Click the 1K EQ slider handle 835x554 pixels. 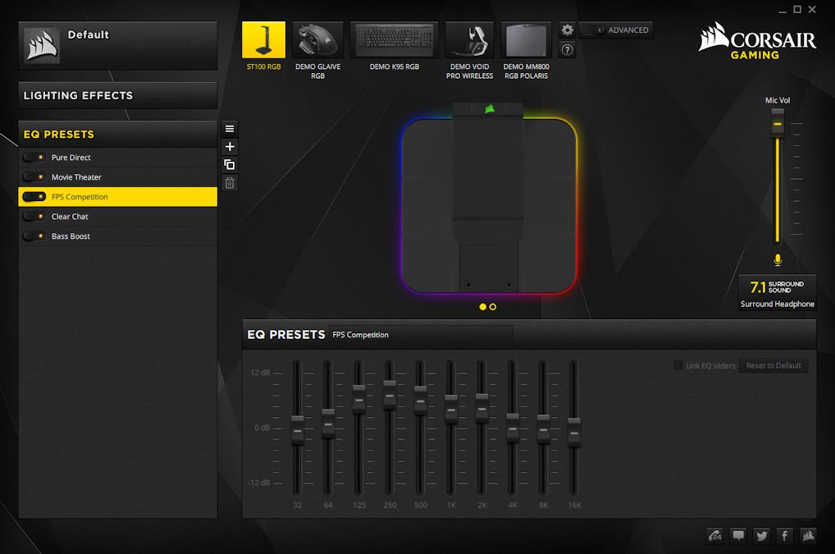point(451,410)
